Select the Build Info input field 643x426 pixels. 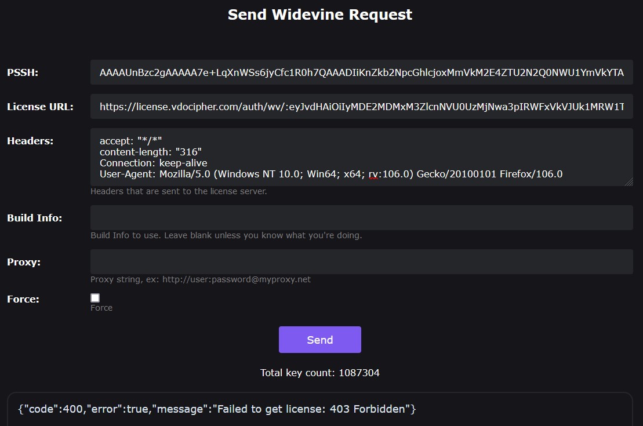coord(361,218)
